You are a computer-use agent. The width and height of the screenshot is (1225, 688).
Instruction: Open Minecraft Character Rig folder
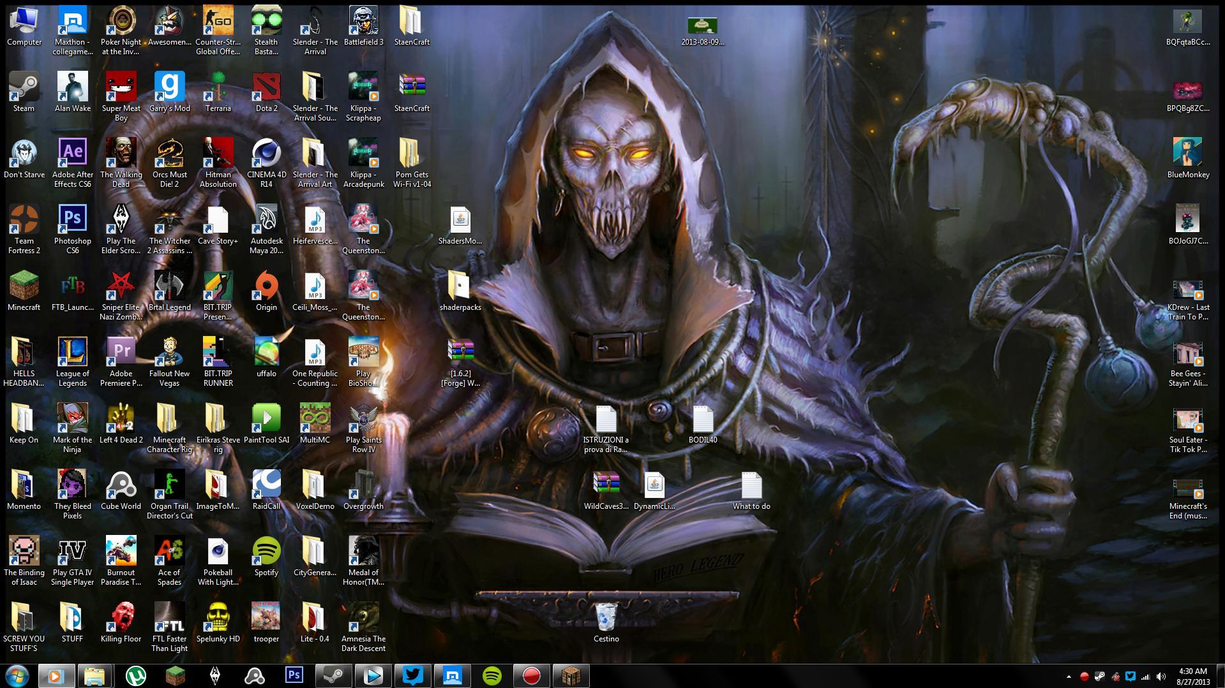169,428
